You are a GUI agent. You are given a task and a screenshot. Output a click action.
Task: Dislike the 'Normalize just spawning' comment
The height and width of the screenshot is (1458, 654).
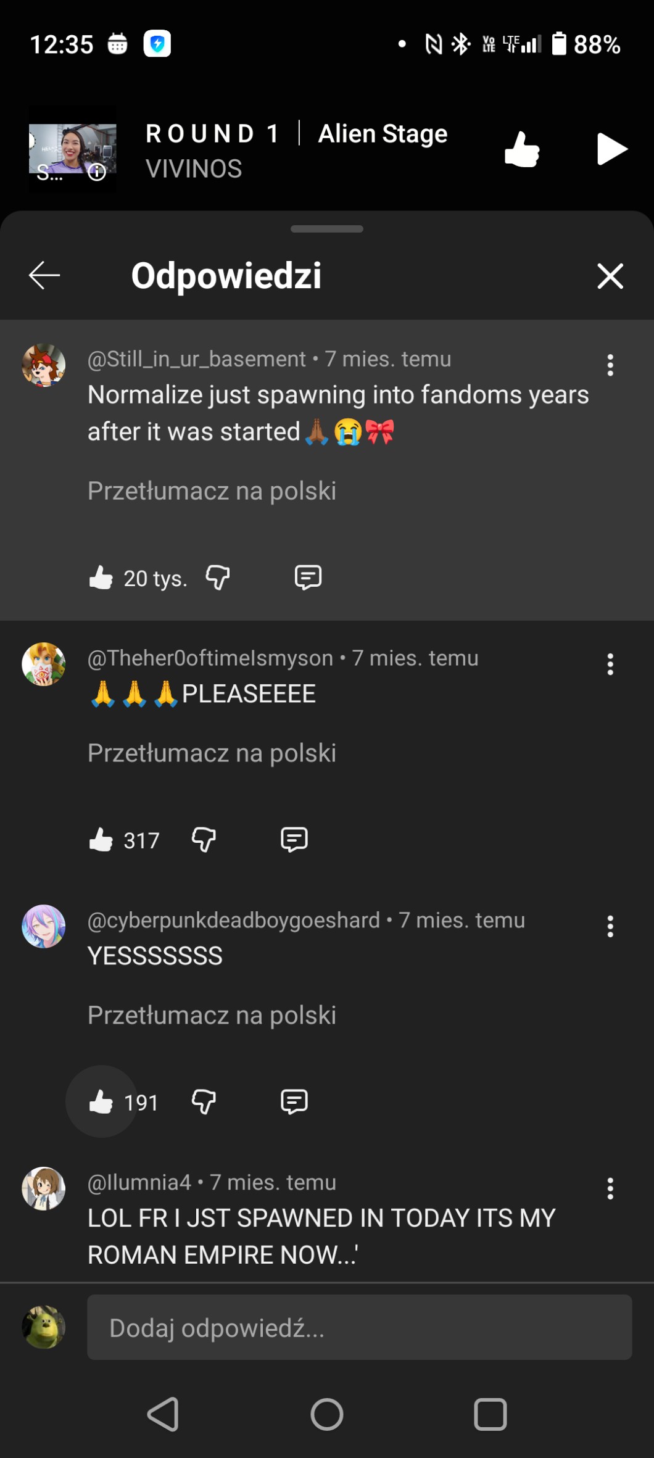[218, 578]
